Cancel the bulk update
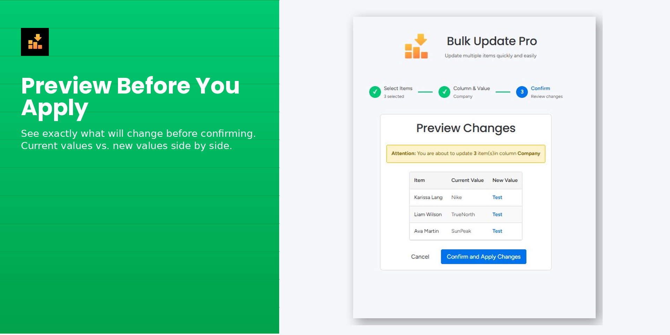 point(420,257)
